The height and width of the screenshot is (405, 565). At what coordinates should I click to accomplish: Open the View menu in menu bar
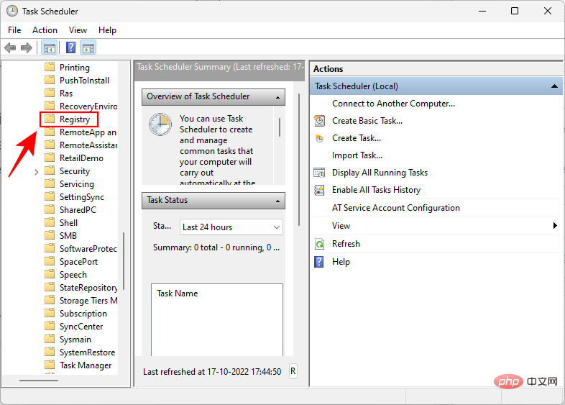click(x=78, y=30)
